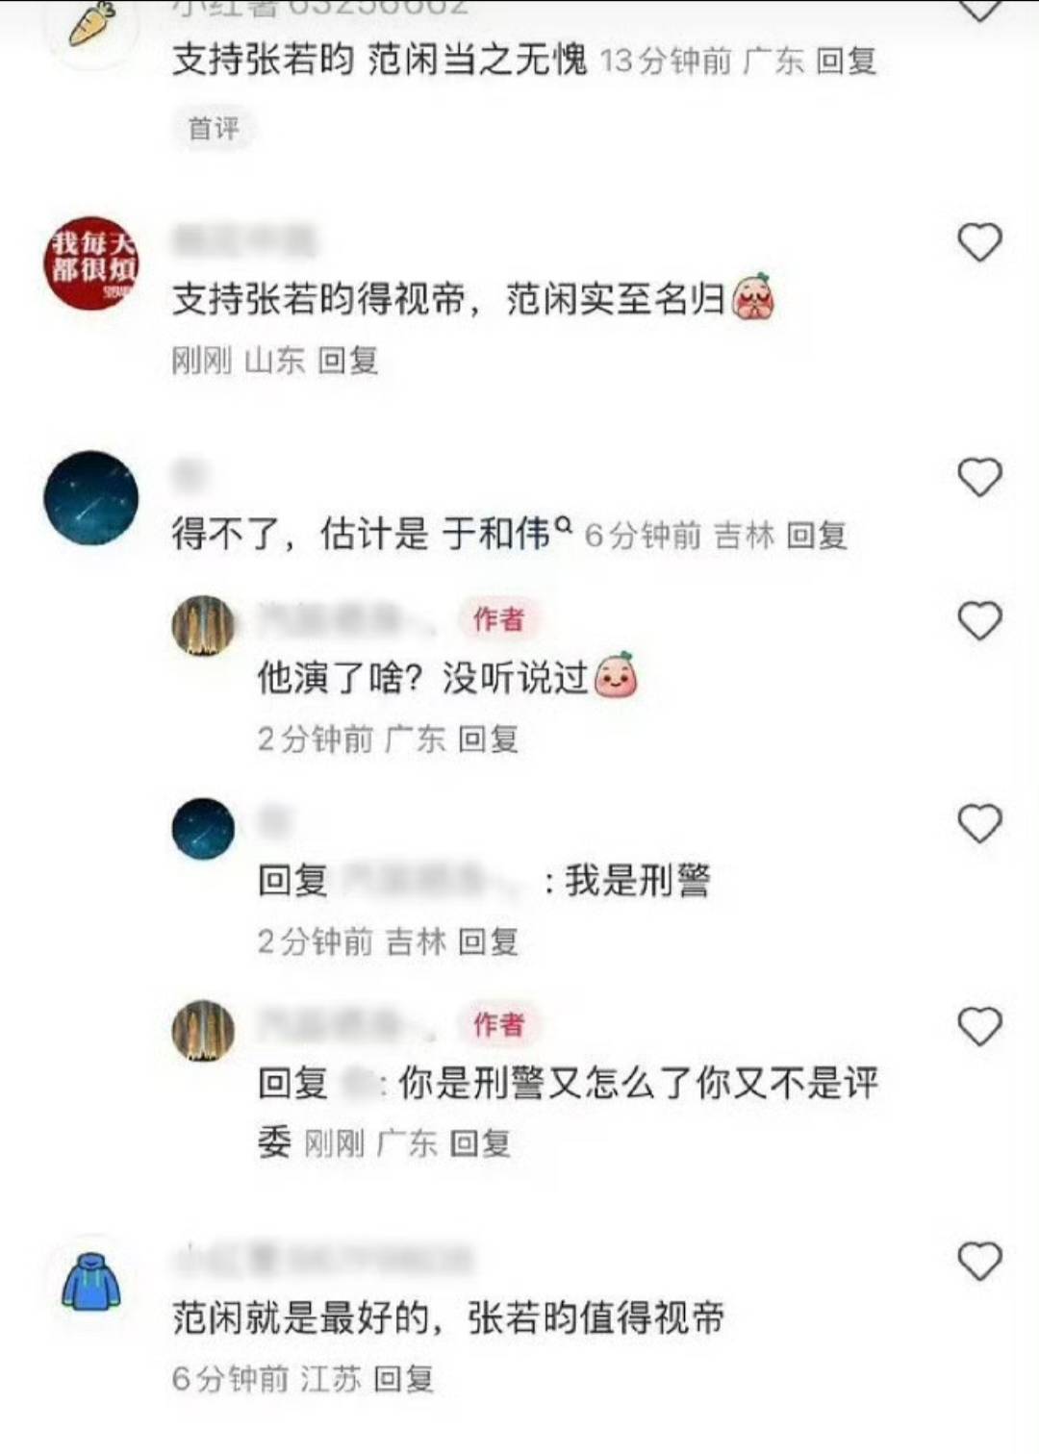Reply to the 范闲当之无愧 comment
The width and height of the screenshot is (1039, 1454).
[847, 62]
